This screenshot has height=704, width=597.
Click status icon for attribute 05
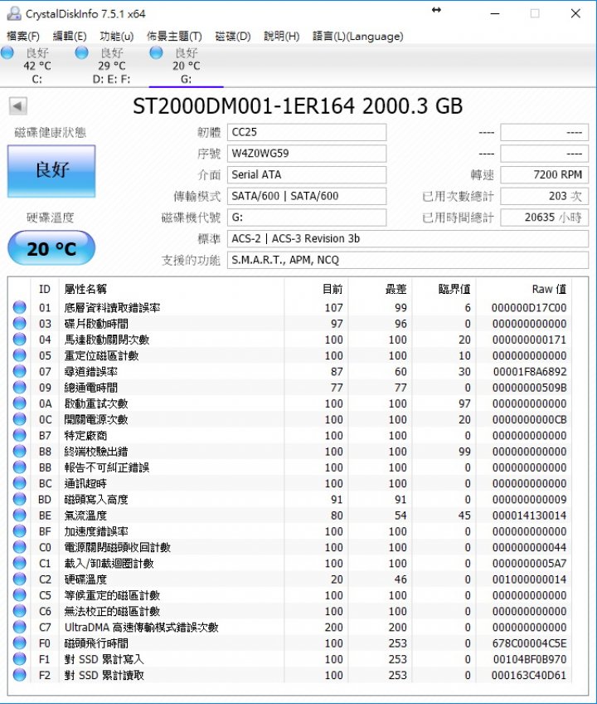click(19, 355)
